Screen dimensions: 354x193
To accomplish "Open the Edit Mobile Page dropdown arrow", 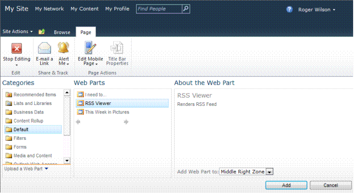I will tap(96, 64).
